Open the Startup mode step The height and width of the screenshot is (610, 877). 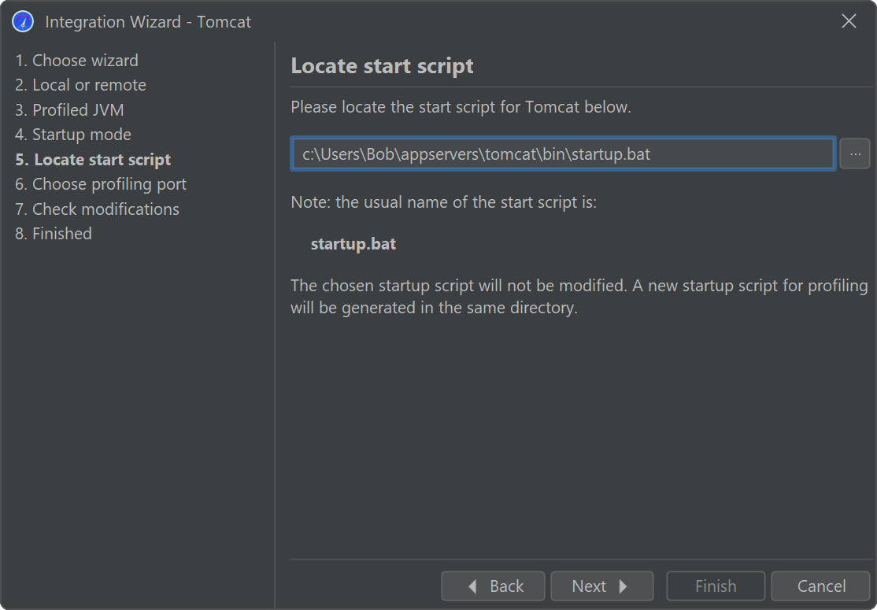[x=73, y=135]
